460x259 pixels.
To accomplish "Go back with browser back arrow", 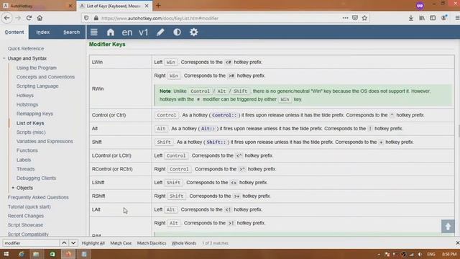I will click(7, 18).
